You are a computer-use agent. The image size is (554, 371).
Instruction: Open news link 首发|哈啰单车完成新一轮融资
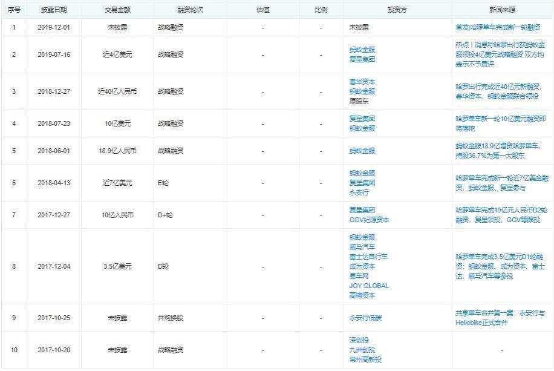498,27
